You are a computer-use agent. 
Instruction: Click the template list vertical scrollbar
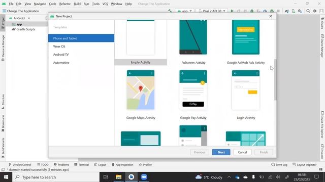pyautogui.click(x=275, y=79)
